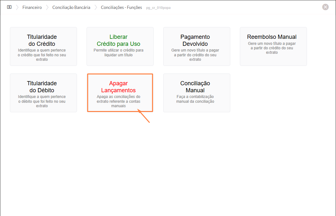
Task: Click the chevron right before Financeiro
Action: point(17,7)
